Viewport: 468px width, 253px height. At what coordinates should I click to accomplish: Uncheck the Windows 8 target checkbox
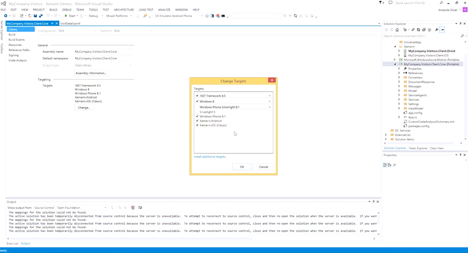click(x=197, y=101)
